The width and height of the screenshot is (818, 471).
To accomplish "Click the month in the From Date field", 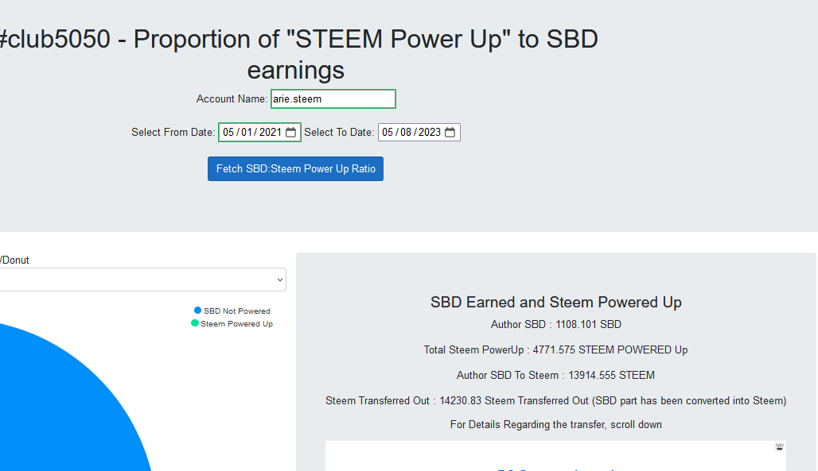I will (x=229, y=133).
